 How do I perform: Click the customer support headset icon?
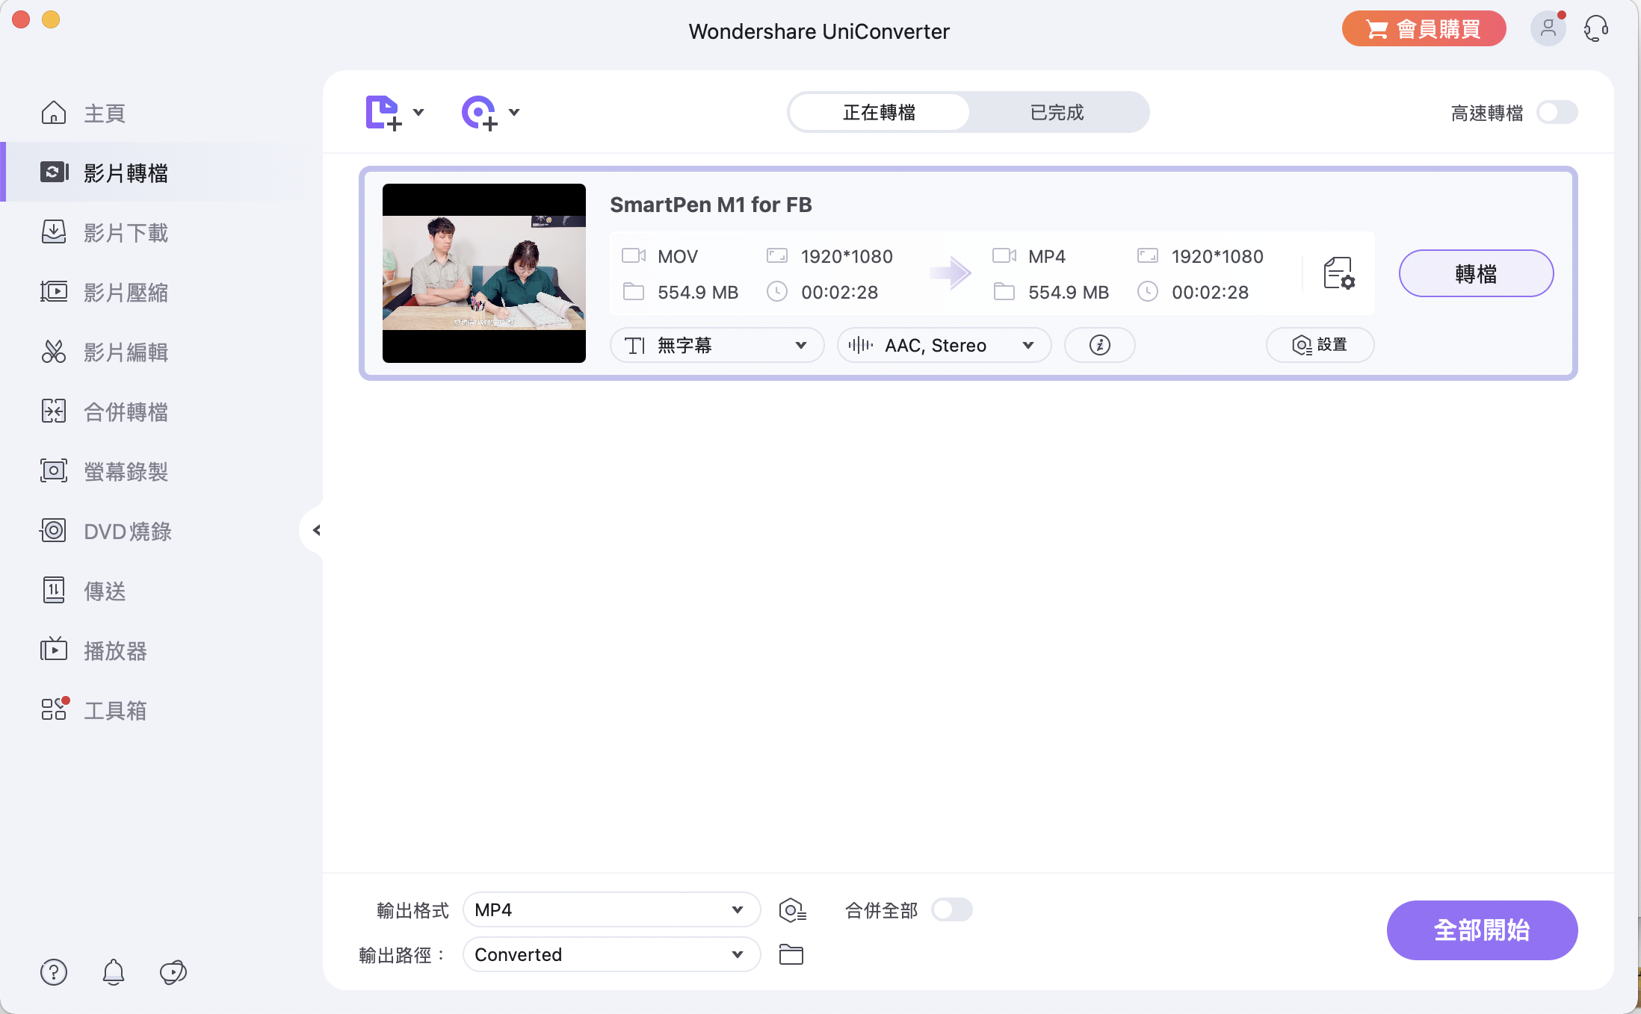point(1595,30)
